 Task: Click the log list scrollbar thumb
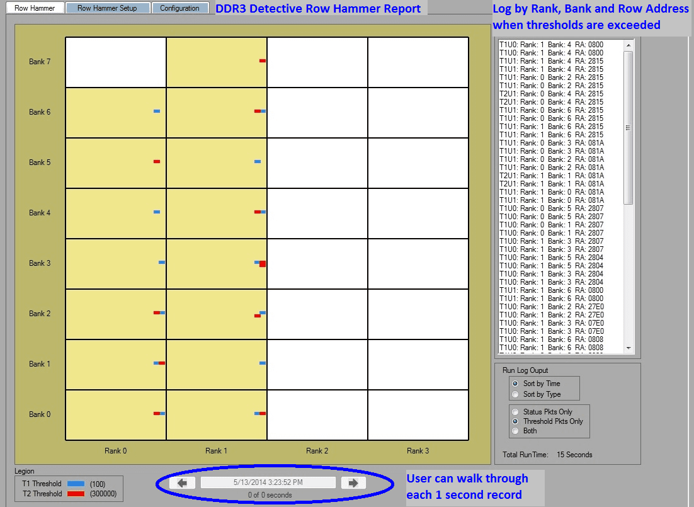629,127
